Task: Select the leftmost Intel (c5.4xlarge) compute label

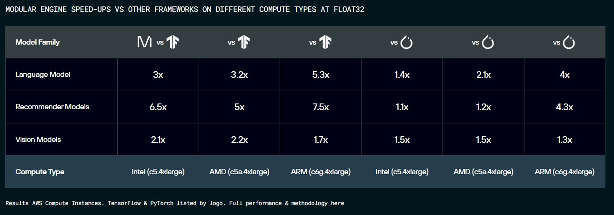Action: 158,172
